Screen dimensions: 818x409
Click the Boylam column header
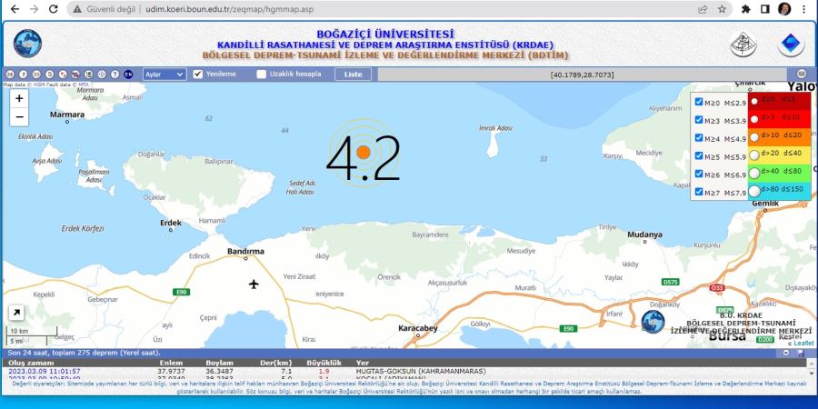pos(220,363)
